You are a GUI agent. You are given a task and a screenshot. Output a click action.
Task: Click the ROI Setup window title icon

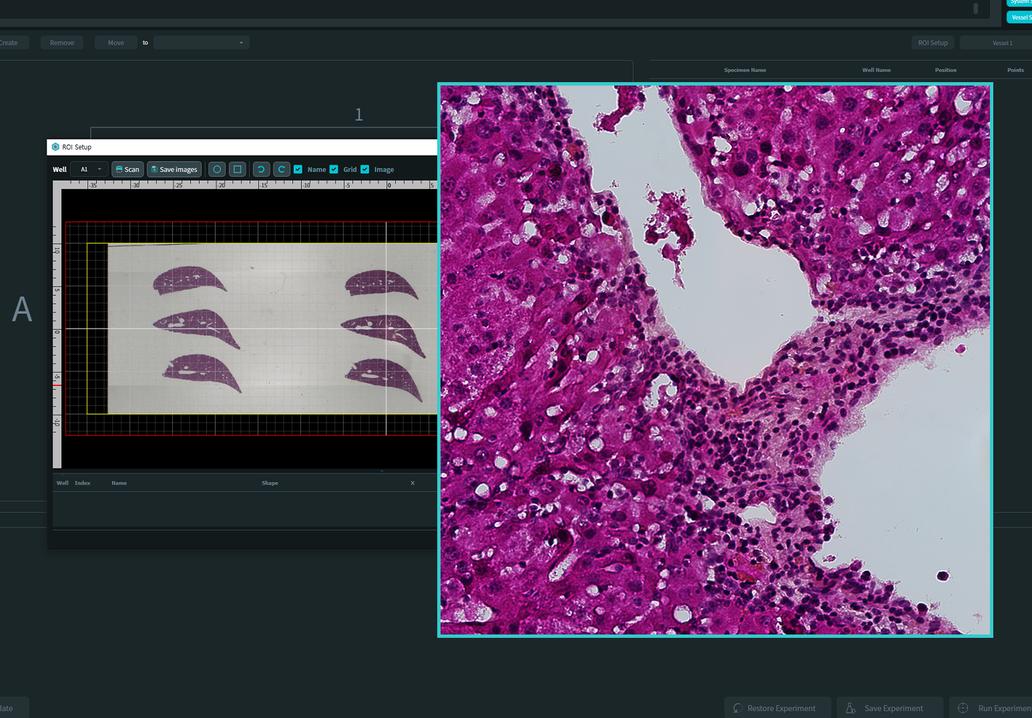tap(55, 147)
